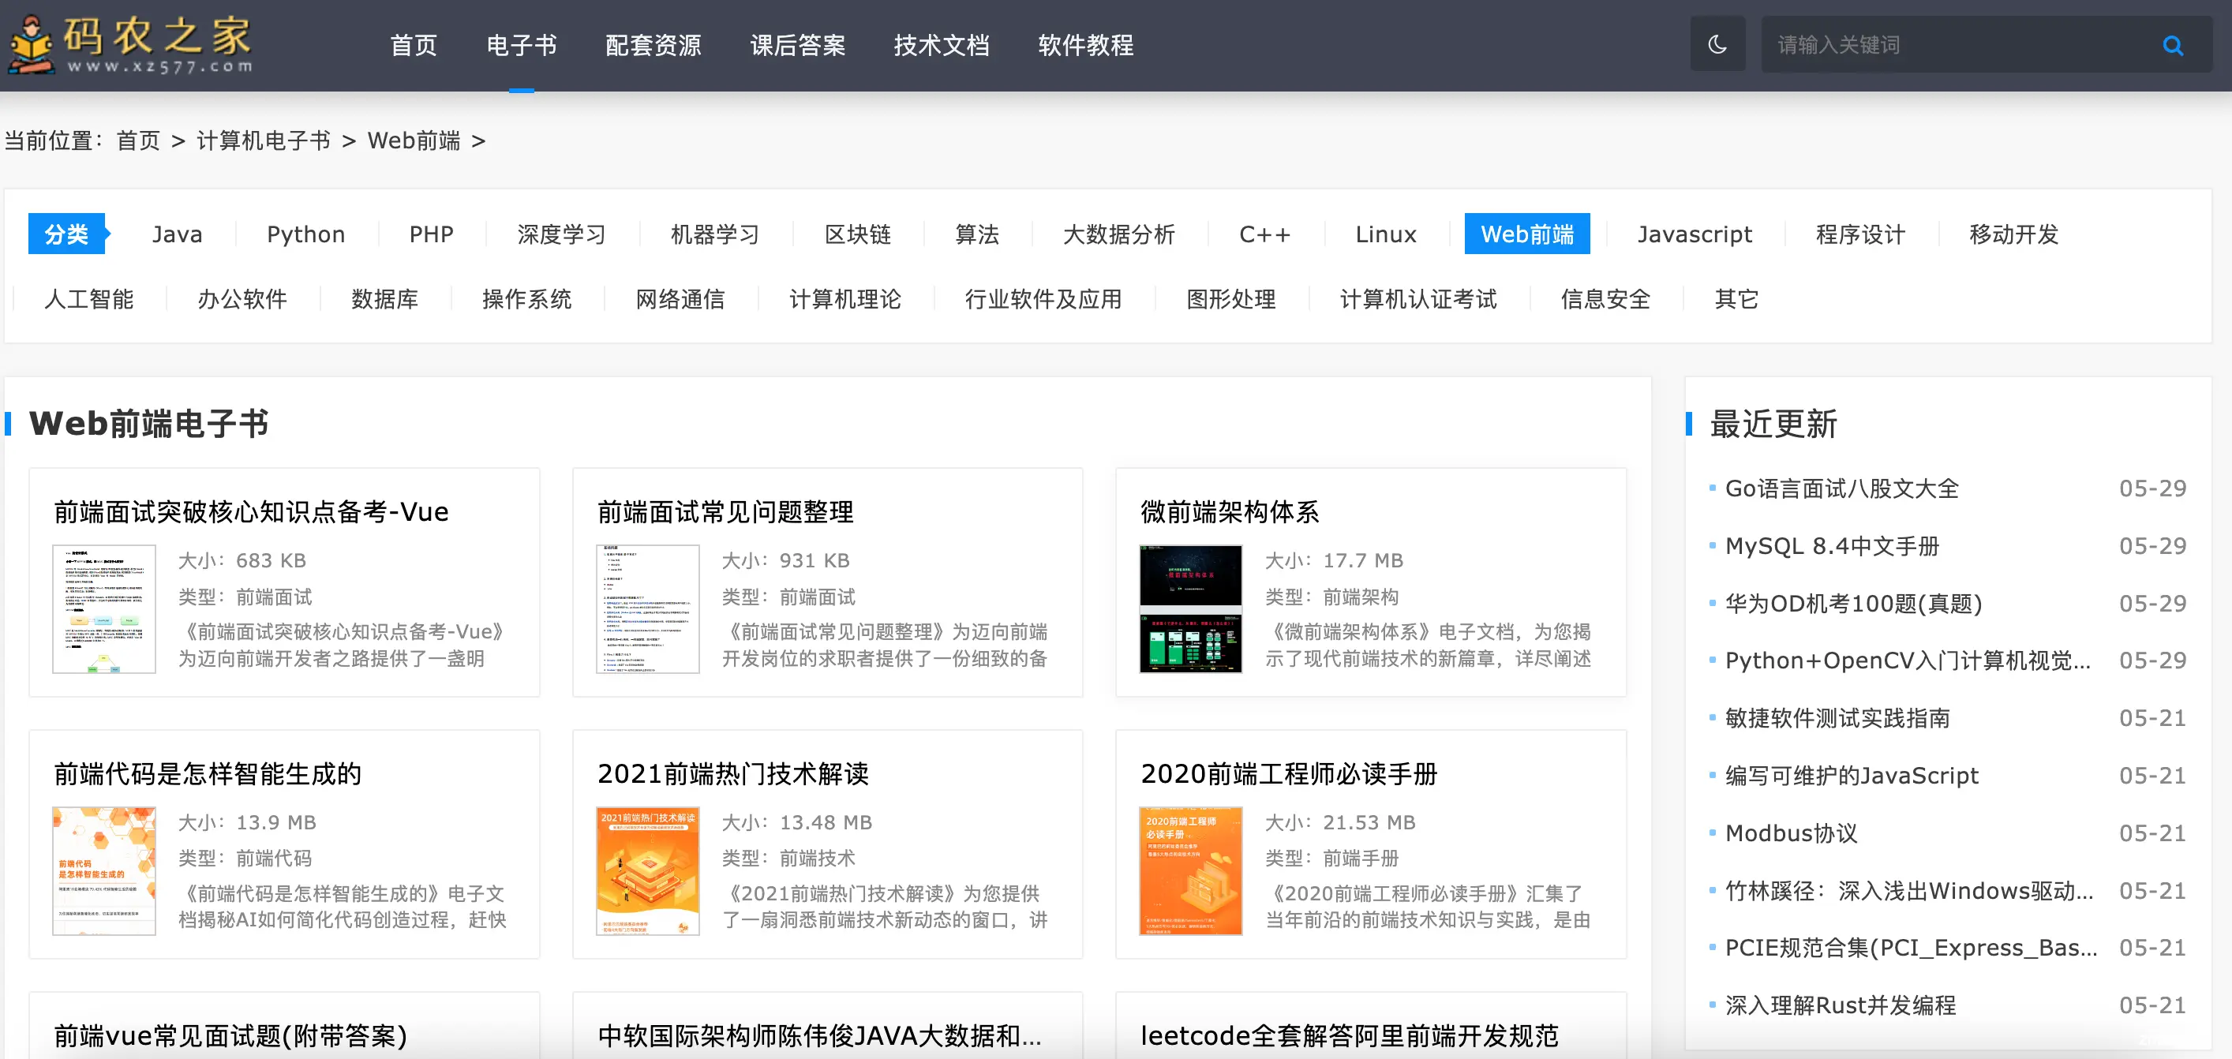Select the Java category

[177, 234]
